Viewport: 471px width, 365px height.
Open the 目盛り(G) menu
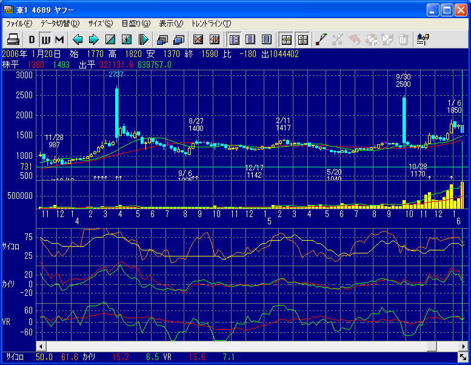coord(136,24)
